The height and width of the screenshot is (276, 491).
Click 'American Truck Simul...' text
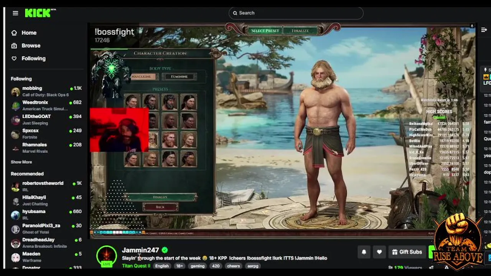pyautogui.click(x=45, y=109)
